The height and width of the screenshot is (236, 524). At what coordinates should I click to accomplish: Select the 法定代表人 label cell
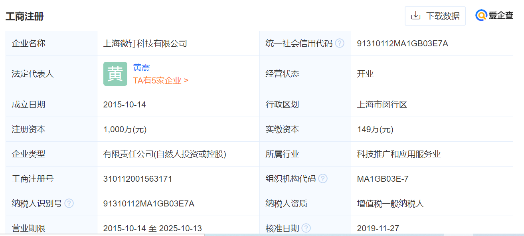click(51, 74)
